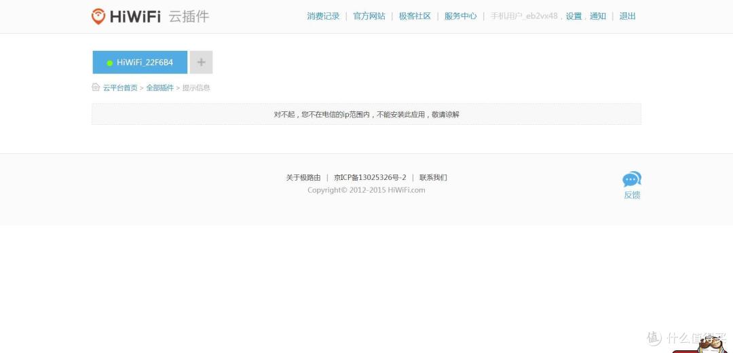Open 服务中心
Screen dimensions: 733x353
point(460,16)
